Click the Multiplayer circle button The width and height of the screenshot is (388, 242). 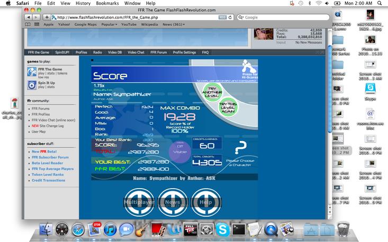[139, 202]
